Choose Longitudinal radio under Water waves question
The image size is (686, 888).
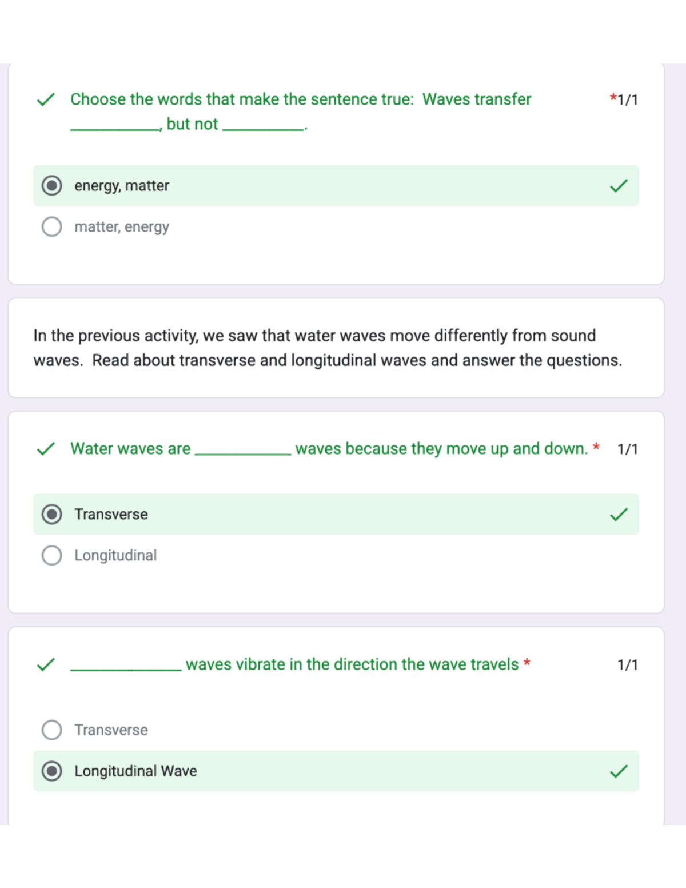point(52,555)
